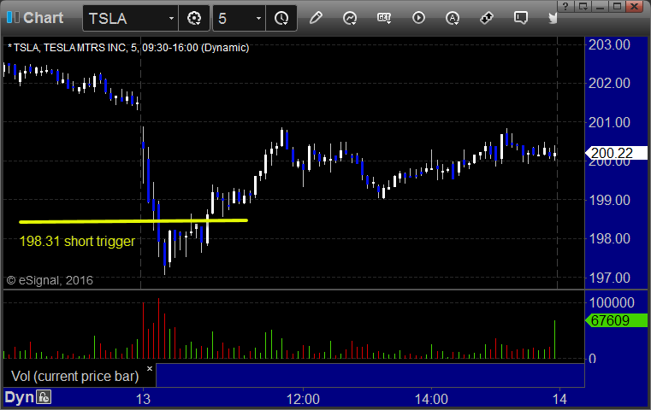Click the 100000 volume axis label

(612, 302)
